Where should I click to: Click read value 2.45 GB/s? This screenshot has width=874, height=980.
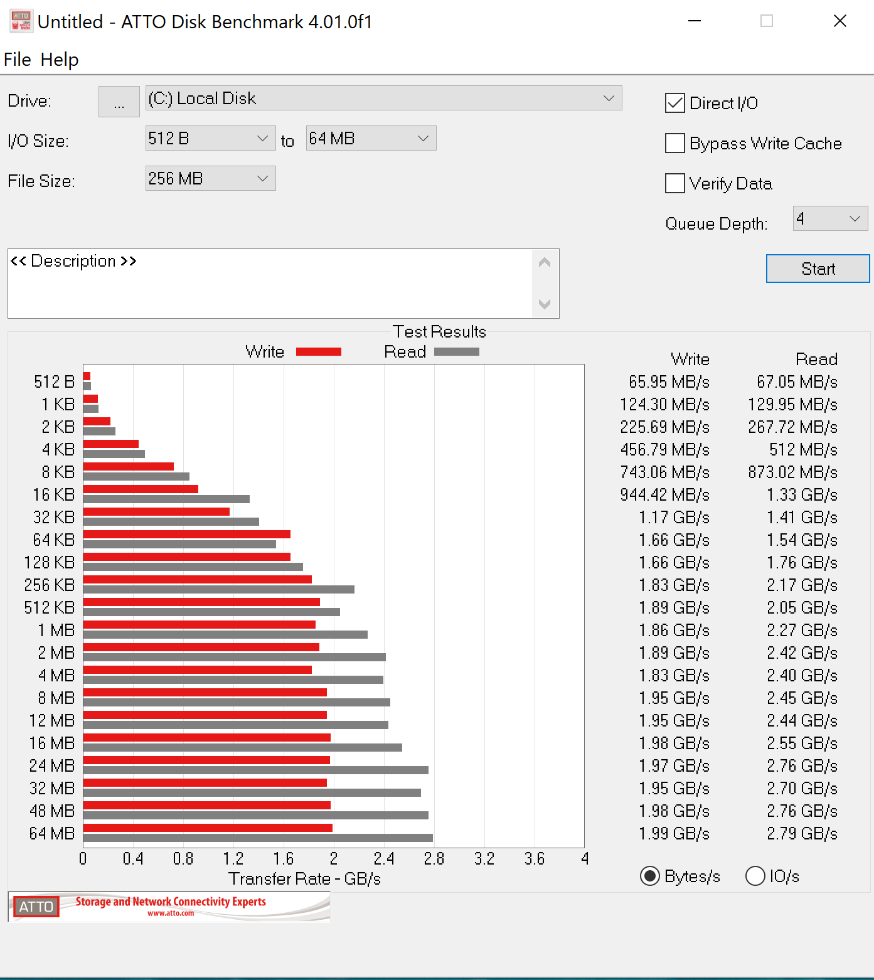coord(802,698)
